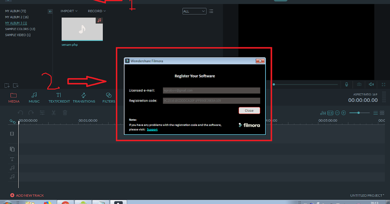Open Sample Video (1) album
The image size is (390, 204).
tap(18, 35)
